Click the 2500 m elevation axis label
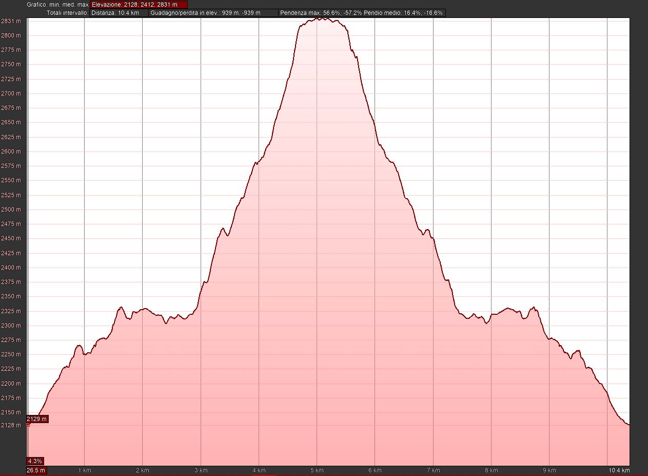 point(11,210)
